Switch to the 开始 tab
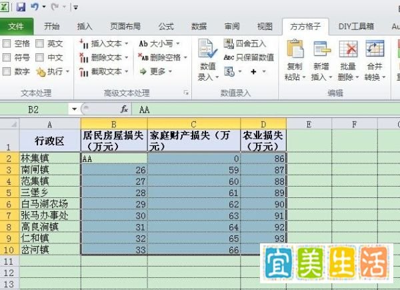 pyautogui.click(x=51, y=26)
